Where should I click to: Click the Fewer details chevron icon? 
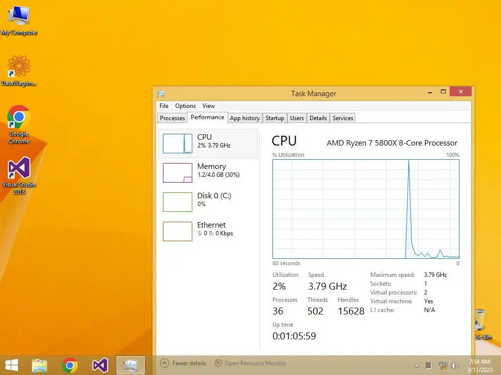pos(164,363)
